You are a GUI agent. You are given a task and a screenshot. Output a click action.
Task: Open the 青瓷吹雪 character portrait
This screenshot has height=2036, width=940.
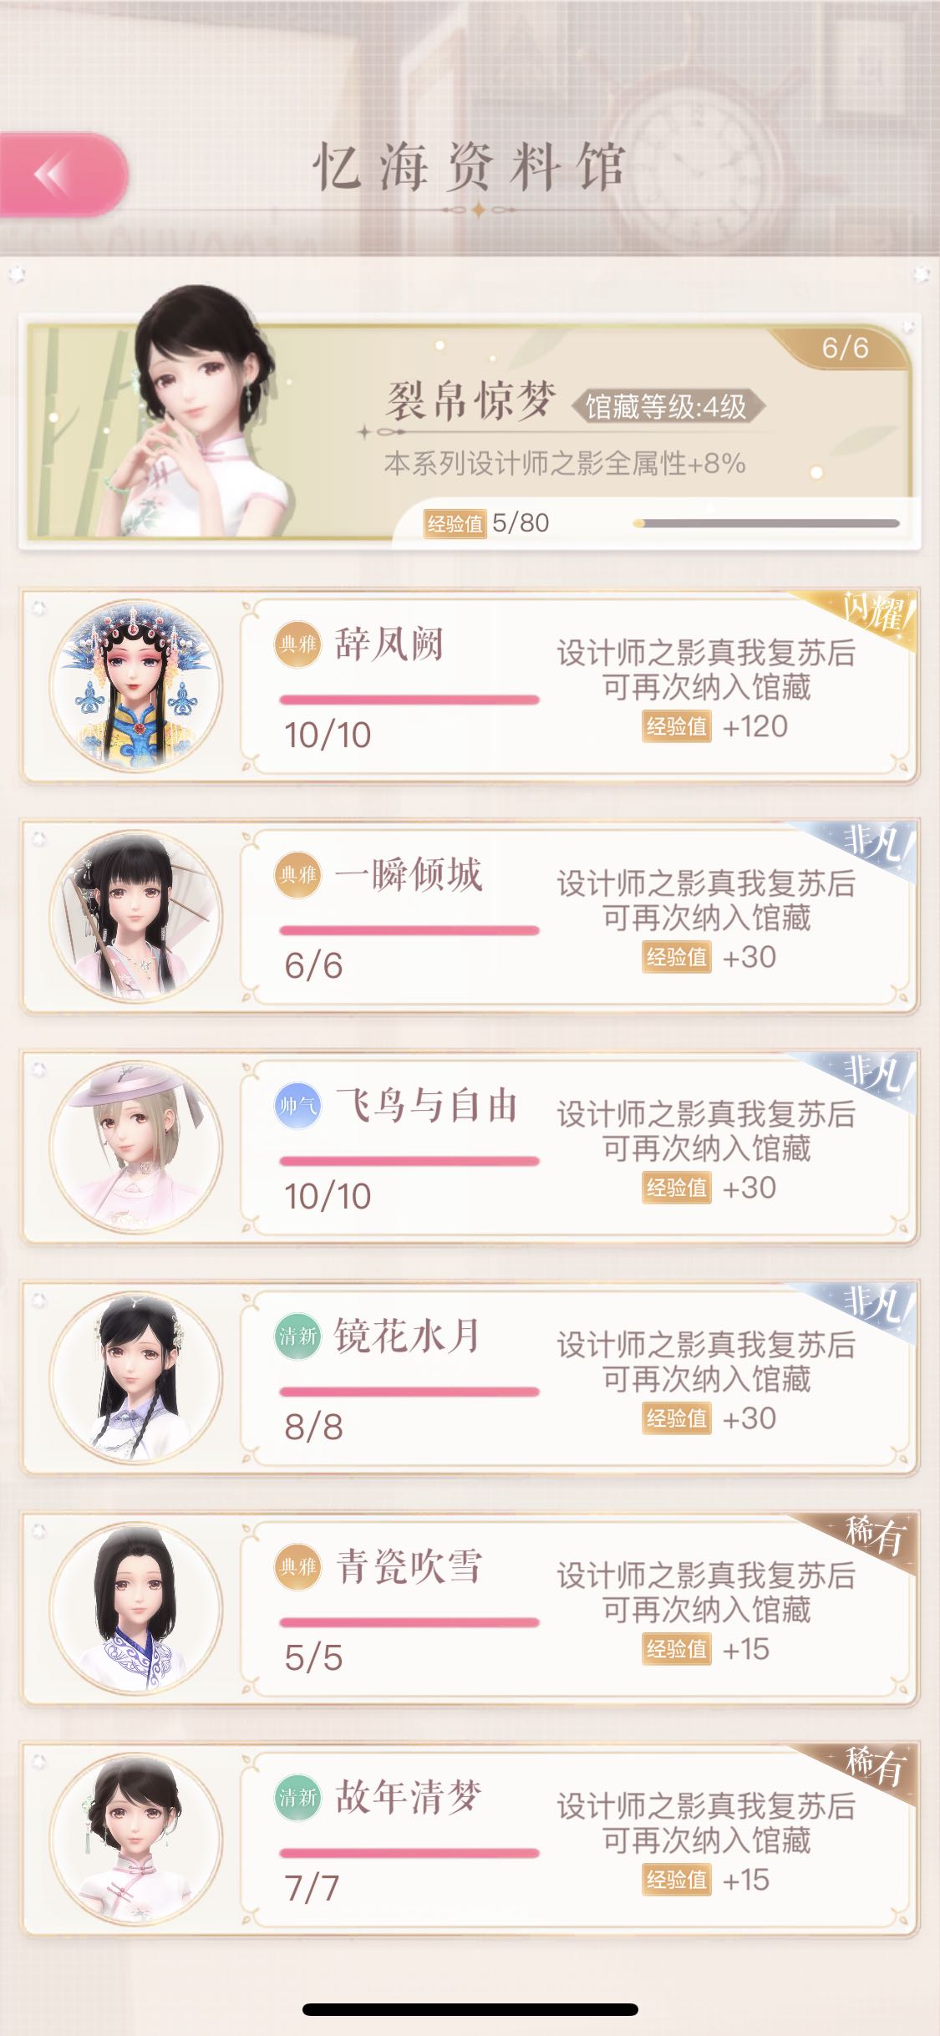[x=135, y=1608]
